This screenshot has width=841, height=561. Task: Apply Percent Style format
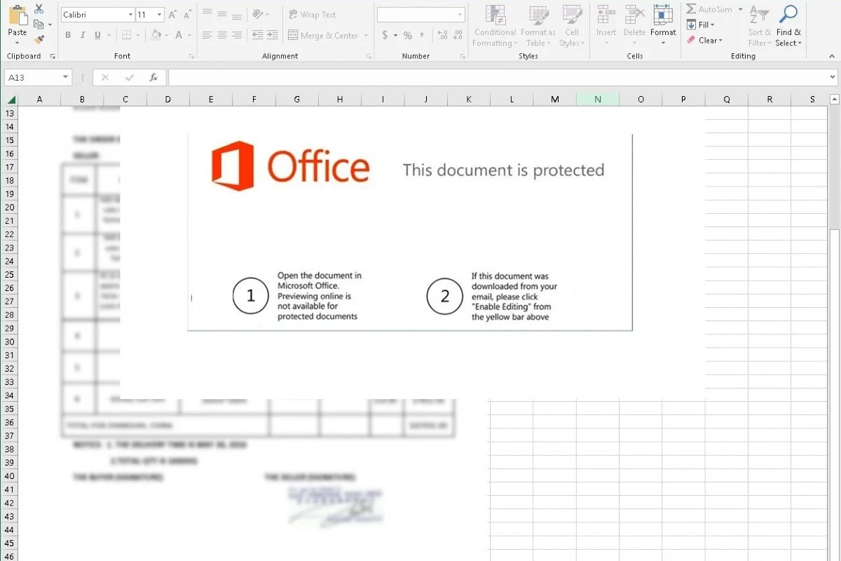click(407, 35)
